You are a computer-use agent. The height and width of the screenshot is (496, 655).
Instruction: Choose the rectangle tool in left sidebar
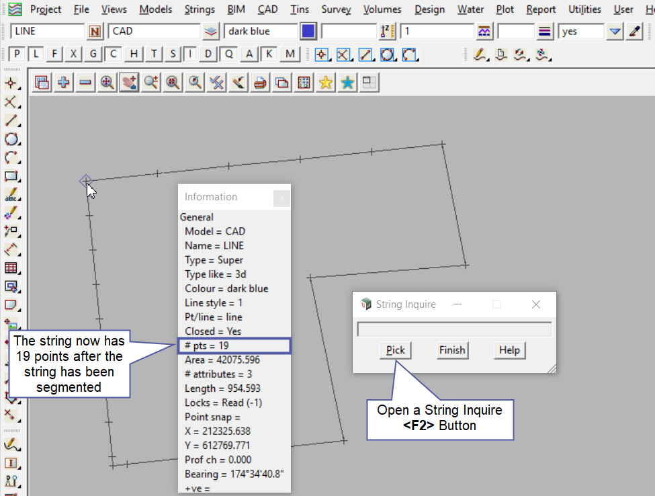click(x=11, y=177)
